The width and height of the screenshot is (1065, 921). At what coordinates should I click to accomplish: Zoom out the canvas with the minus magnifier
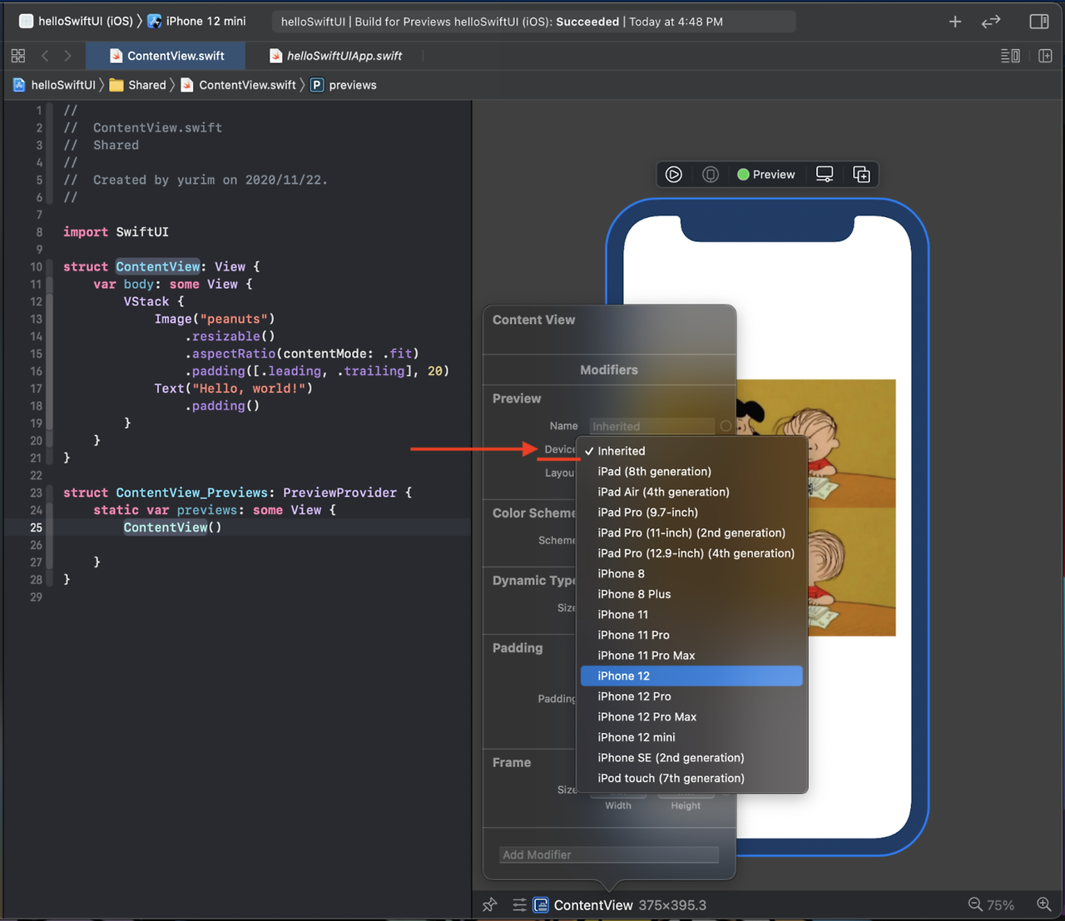point(975,904)
